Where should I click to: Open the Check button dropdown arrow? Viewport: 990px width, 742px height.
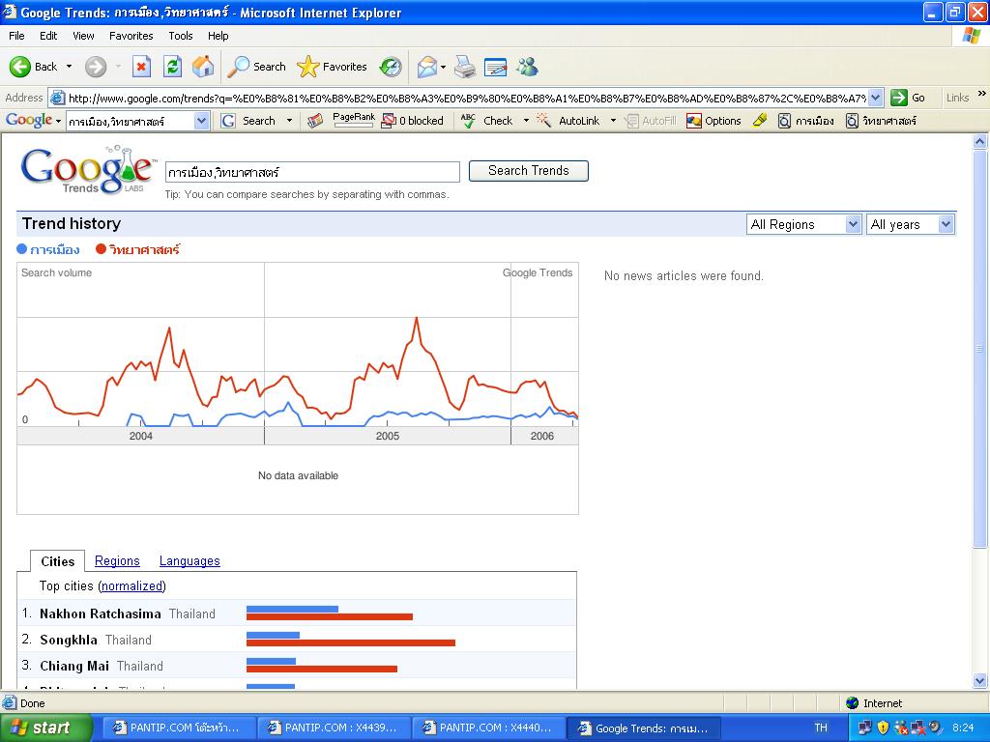pos(526,121)
